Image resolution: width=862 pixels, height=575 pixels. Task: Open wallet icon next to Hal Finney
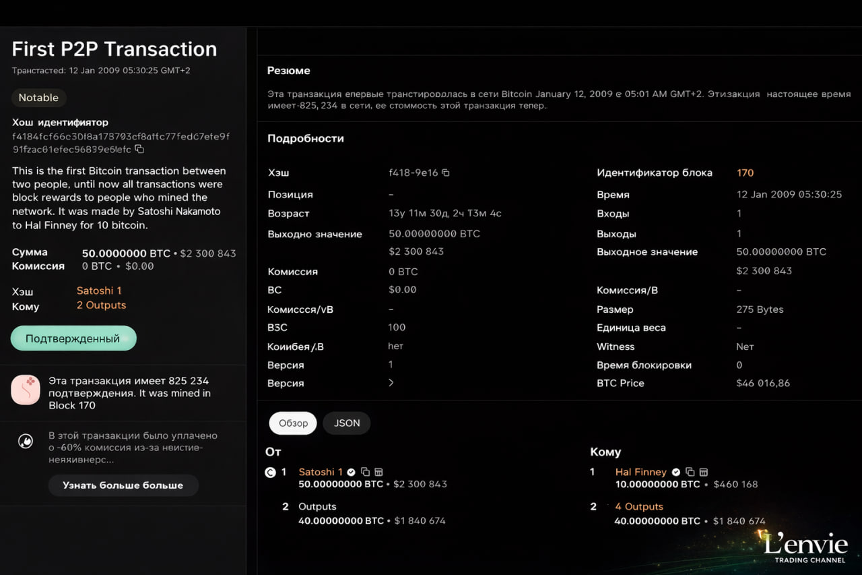coord(703,472)
